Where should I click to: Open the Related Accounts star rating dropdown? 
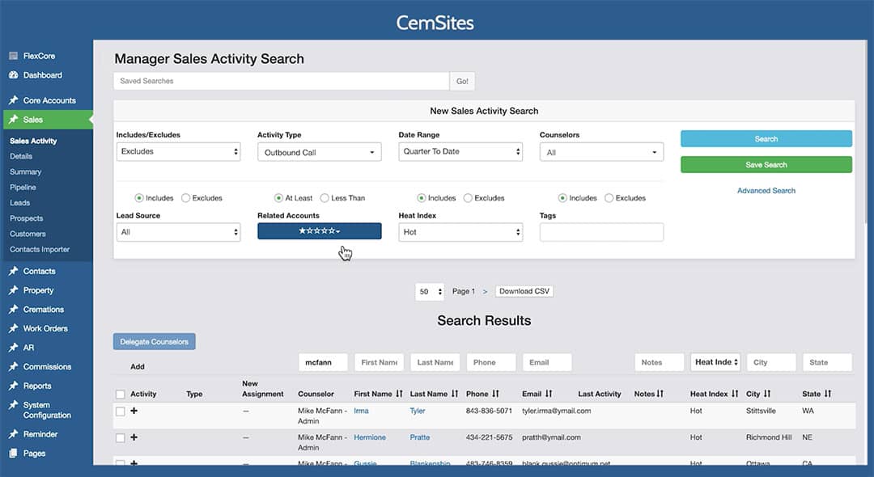pos(320,231)
